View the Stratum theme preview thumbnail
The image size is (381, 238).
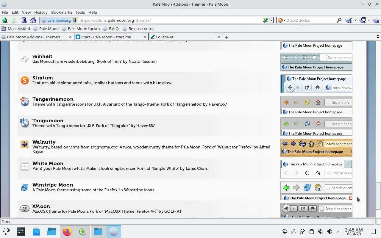tap(316, 84)
